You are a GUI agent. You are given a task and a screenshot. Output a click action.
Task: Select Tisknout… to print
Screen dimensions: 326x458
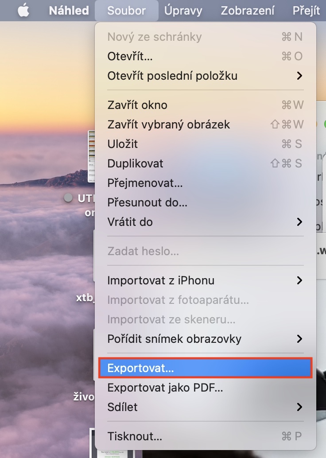coord(135,436)
